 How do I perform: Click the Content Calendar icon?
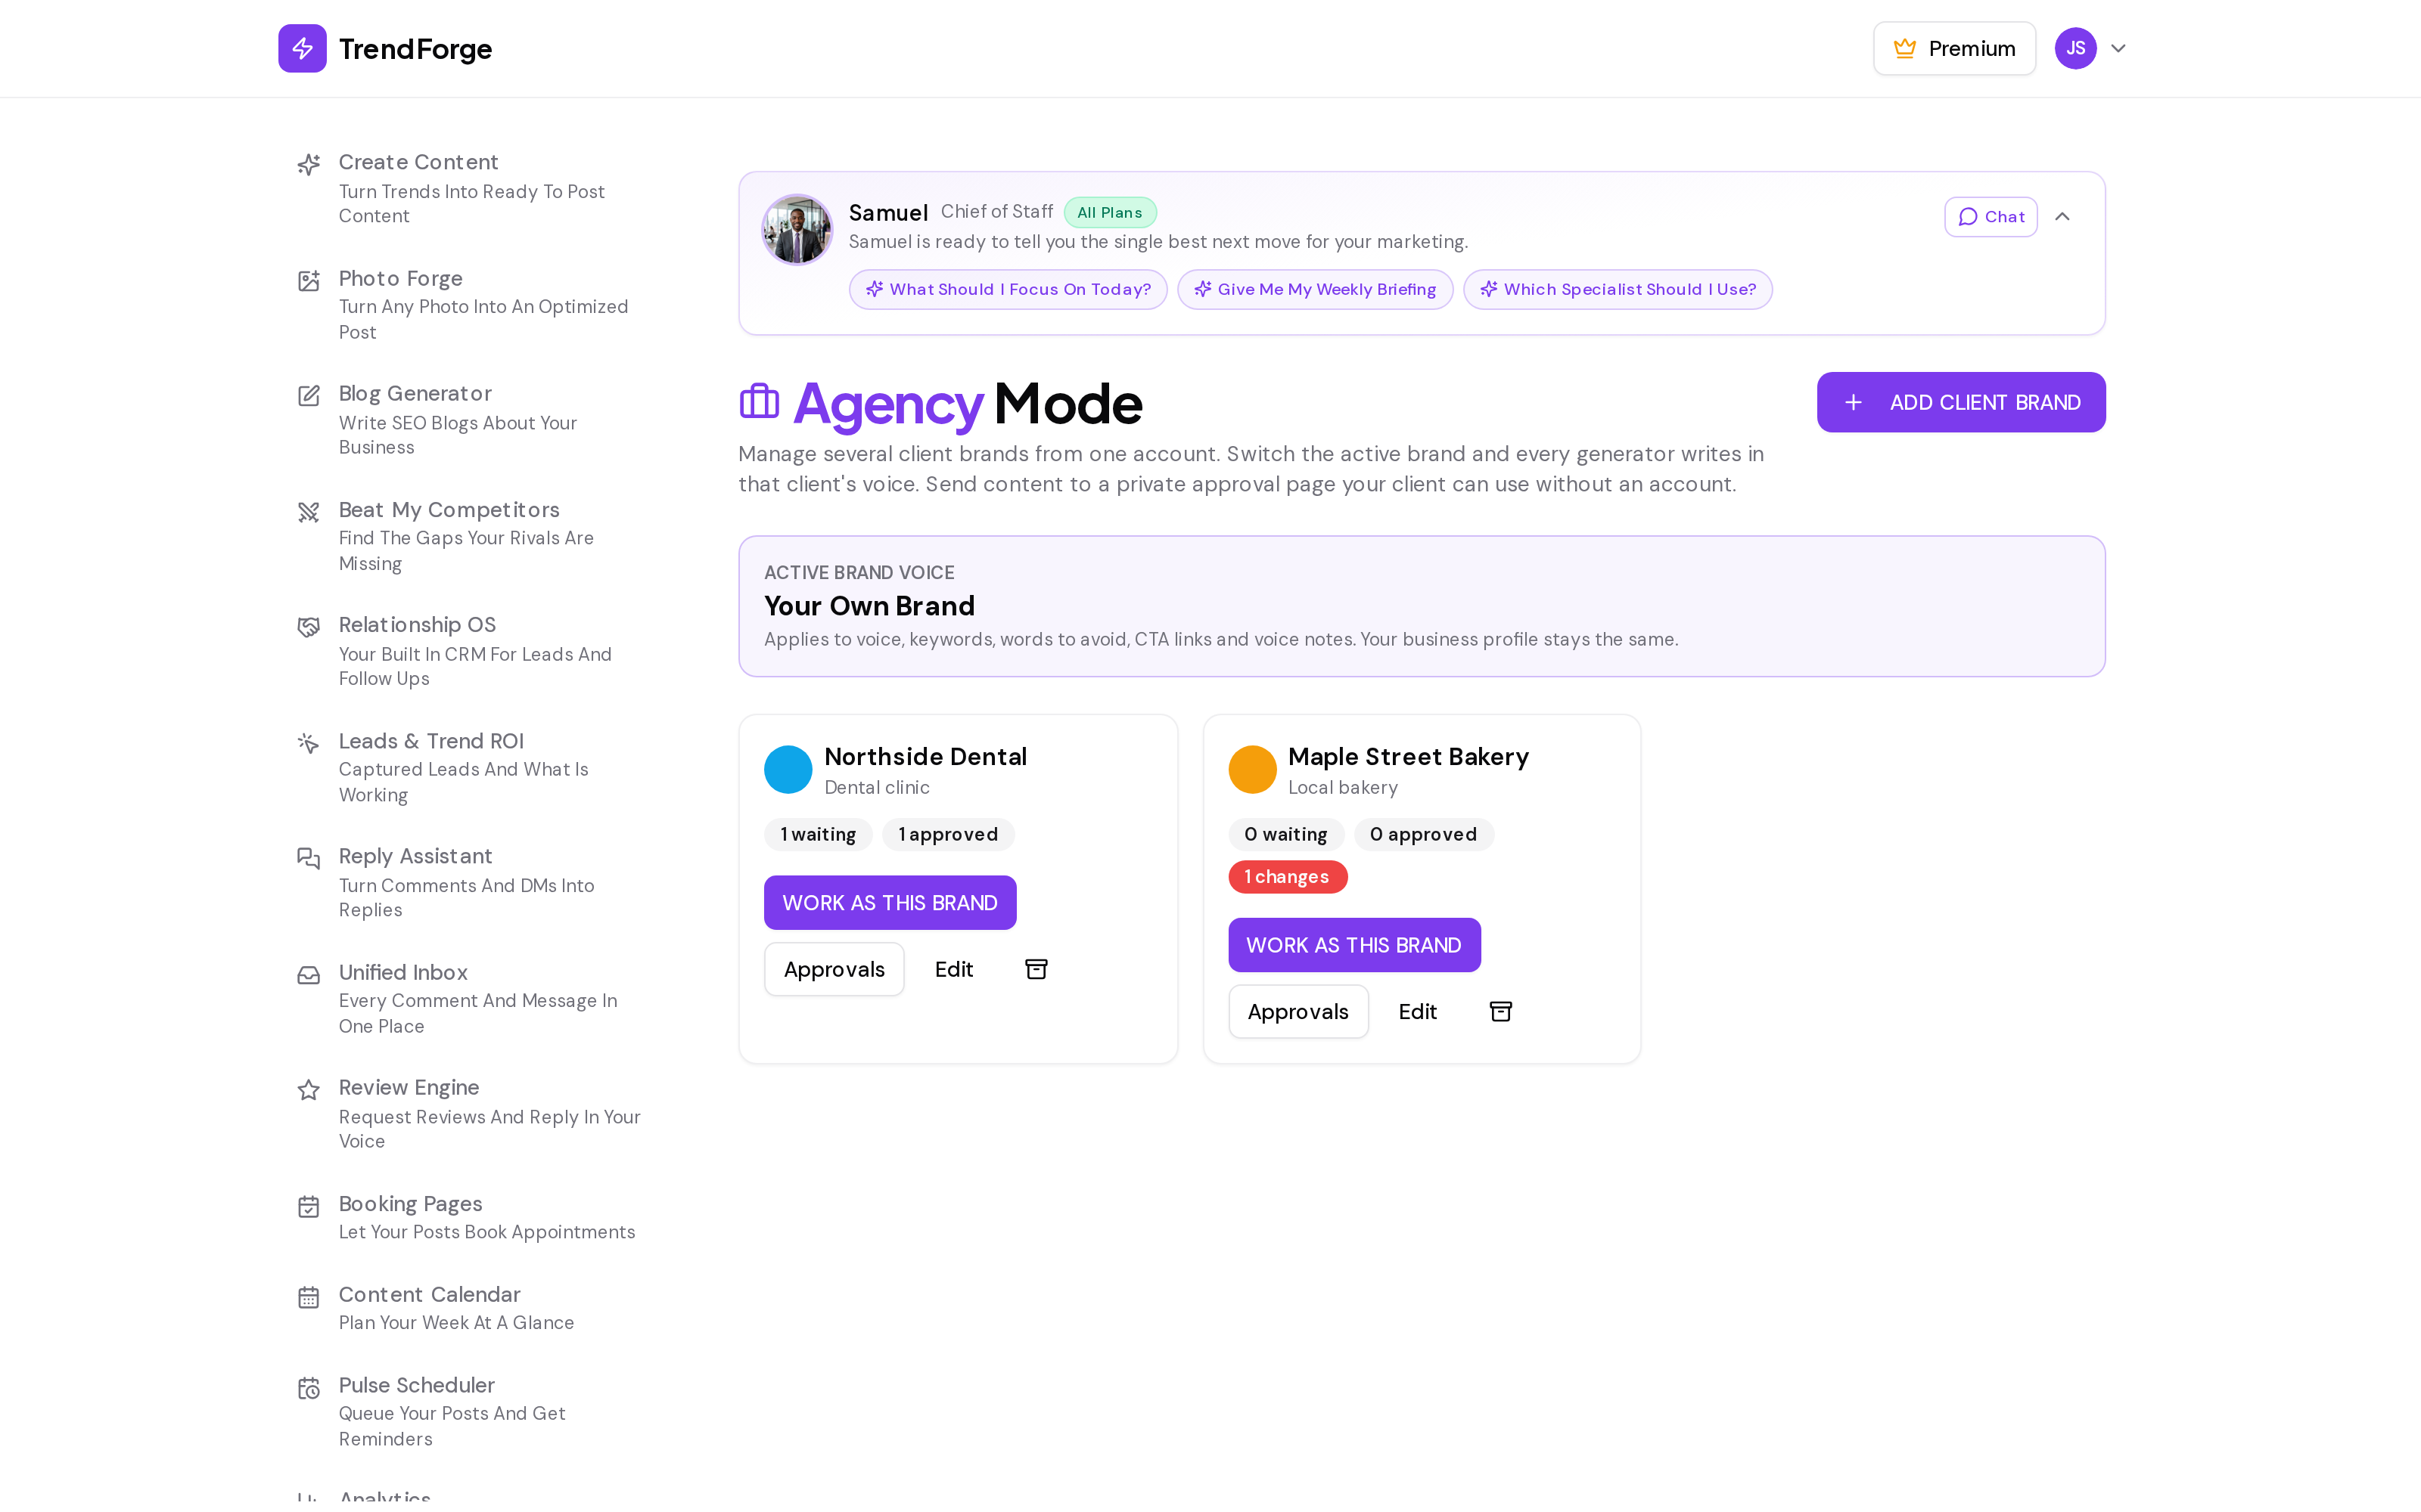[x=309, y=1297]
